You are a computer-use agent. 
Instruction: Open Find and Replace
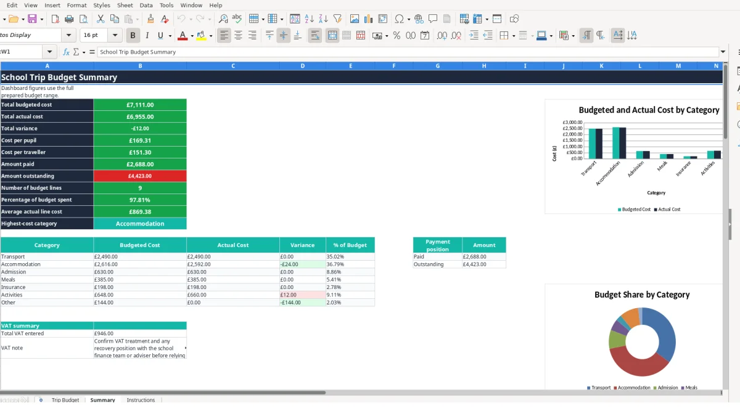click(x=223, y=19)
